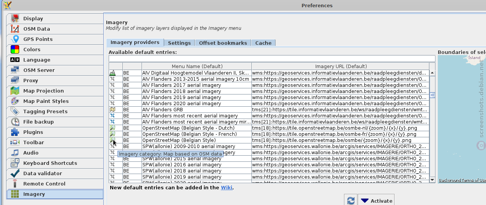The image size is (486, 205).
Task: Select AIV Flanders 2013-2015 aerial imagery 10cm
Action: (269, 79)
